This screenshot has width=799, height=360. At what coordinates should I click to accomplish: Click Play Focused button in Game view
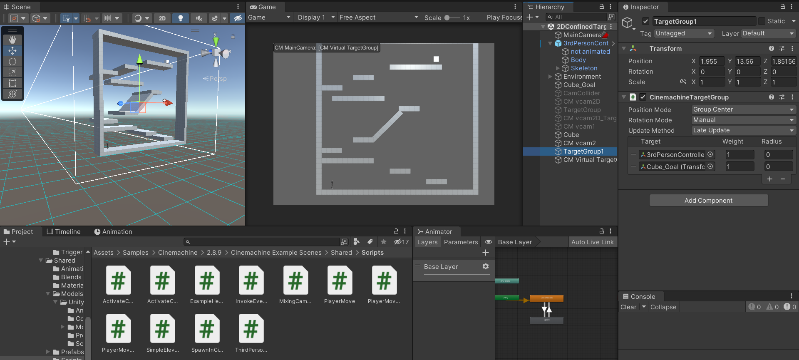(x=504, y=17)
